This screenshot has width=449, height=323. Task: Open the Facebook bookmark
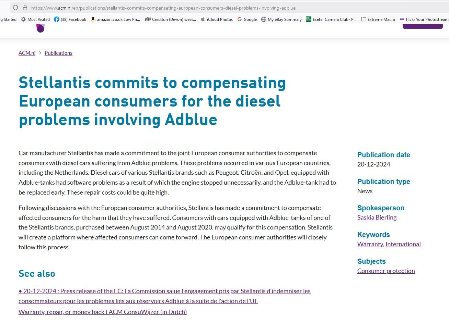point(70,20)
